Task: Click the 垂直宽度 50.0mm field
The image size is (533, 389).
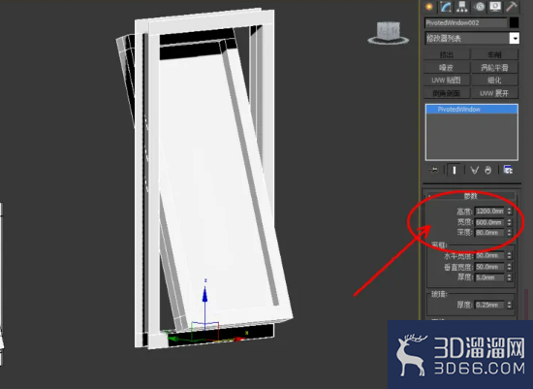Action: click(489, 267)
